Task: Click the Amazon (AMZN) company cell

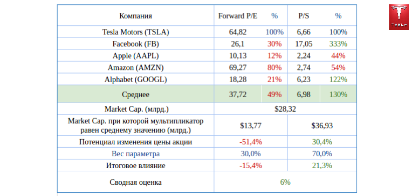Action: pyautogui.click(x=135, y=68)
